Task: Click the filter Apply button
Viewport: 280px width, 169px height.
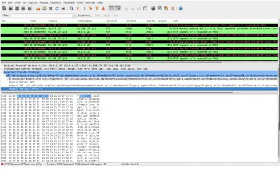Action: [106, 15]
